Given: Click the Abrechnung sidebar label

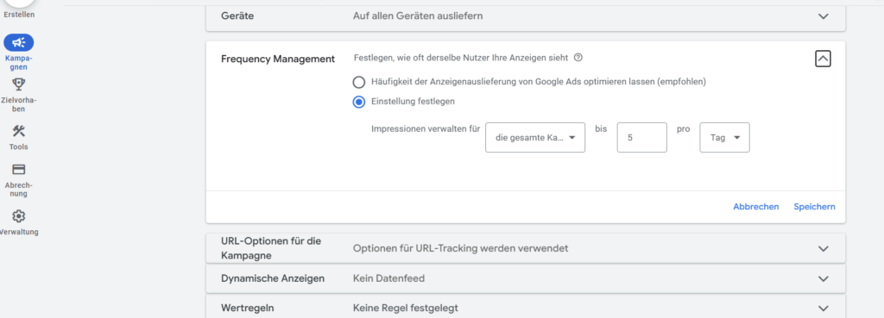Looking at the screenshot, I should [x=19, y=190].
